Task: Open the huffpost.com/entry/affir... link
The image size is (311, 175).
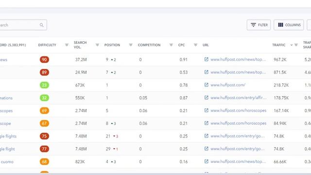Action: [x=239, y=98]
